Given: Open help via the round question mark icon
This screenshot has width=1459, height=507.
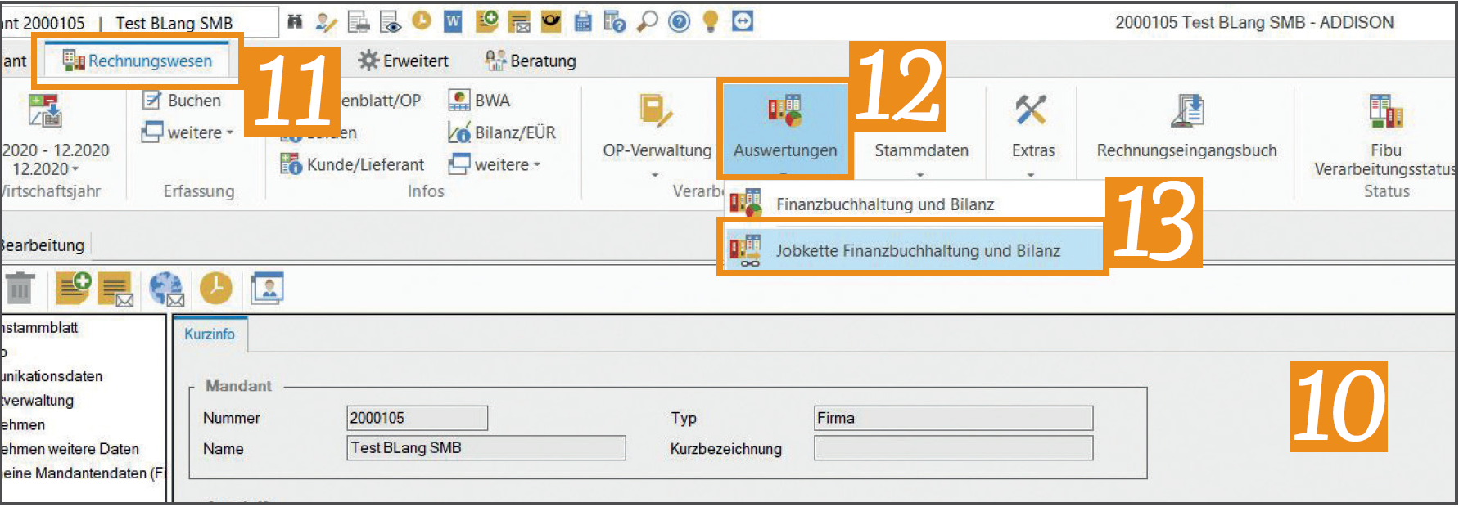Looking at the screenshot, I should (x=680, y=21).
